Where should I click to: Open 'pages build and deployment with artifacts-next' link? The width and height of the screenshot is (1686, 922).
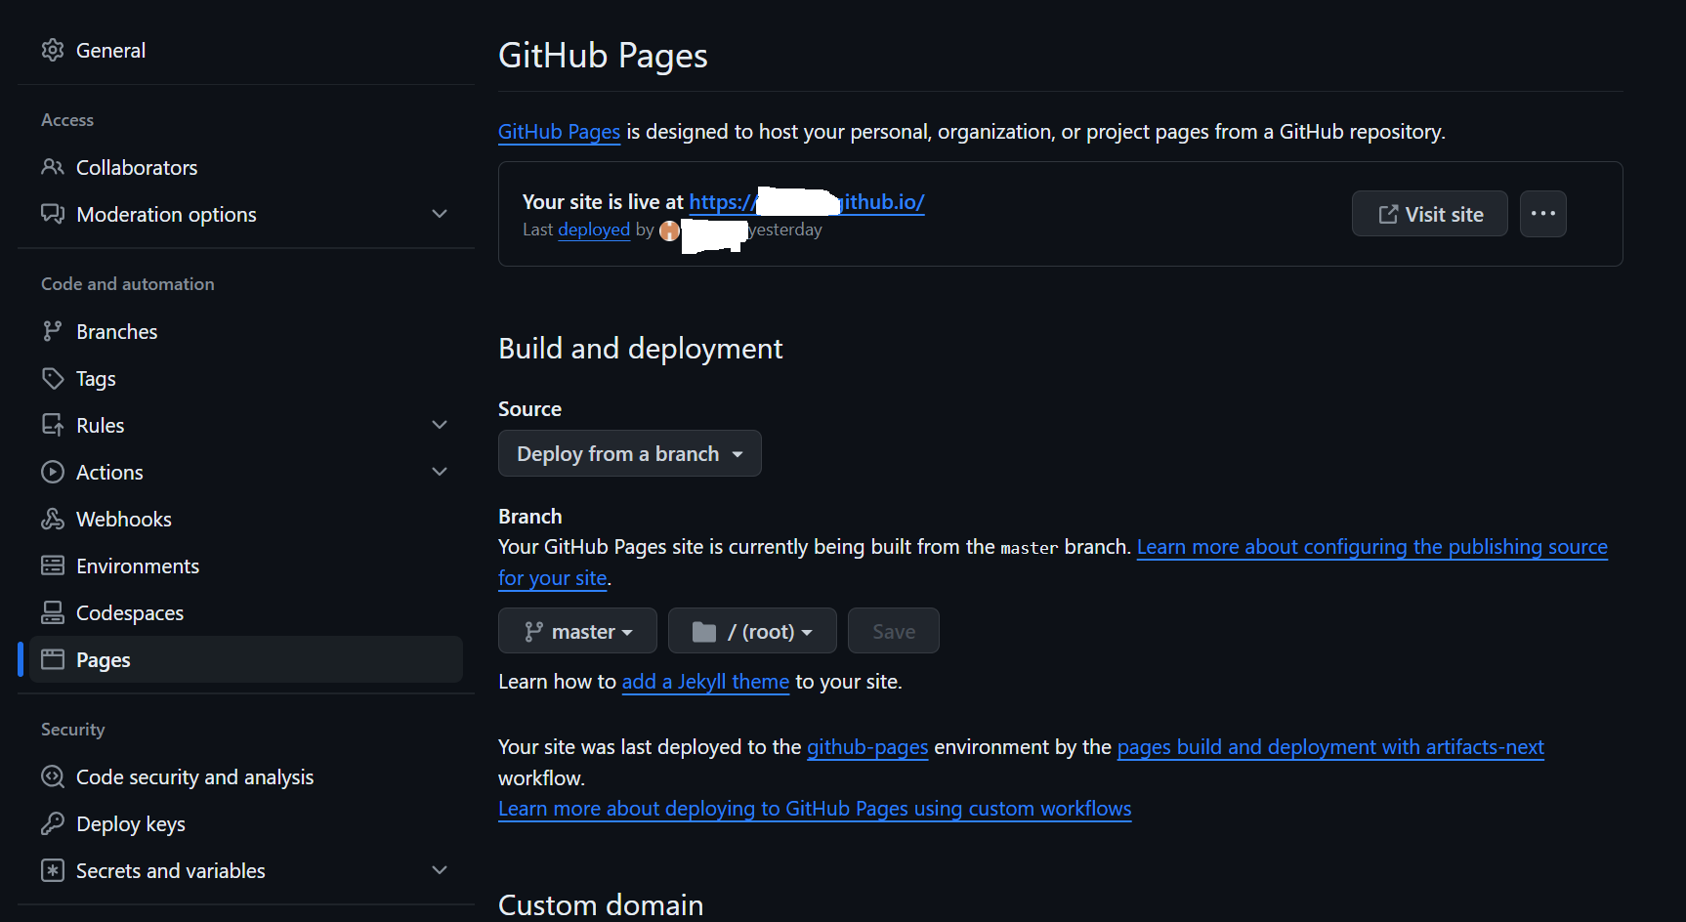pos(1330,747)
